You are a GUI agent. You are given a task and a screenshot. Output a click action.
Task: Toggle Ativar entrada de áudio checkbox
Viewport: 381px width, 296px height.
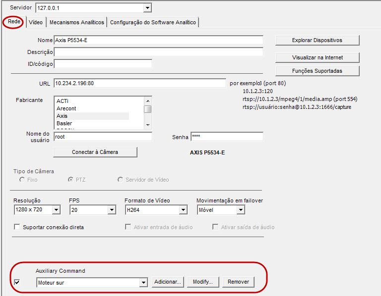click(128, 227)
